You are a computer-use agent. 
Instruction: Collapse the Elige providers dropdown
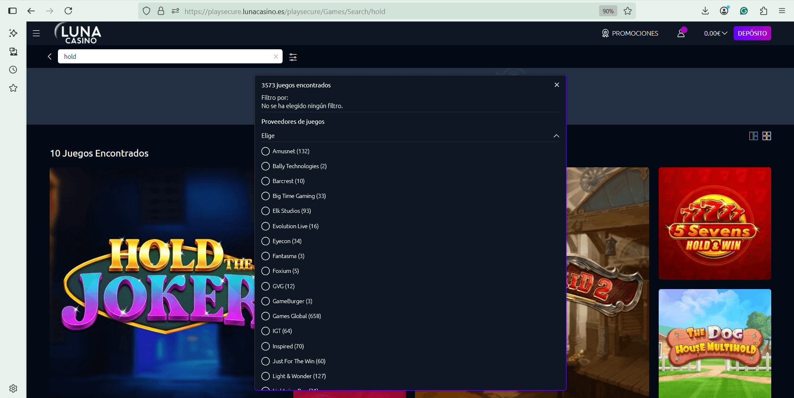tap(410, 136)
